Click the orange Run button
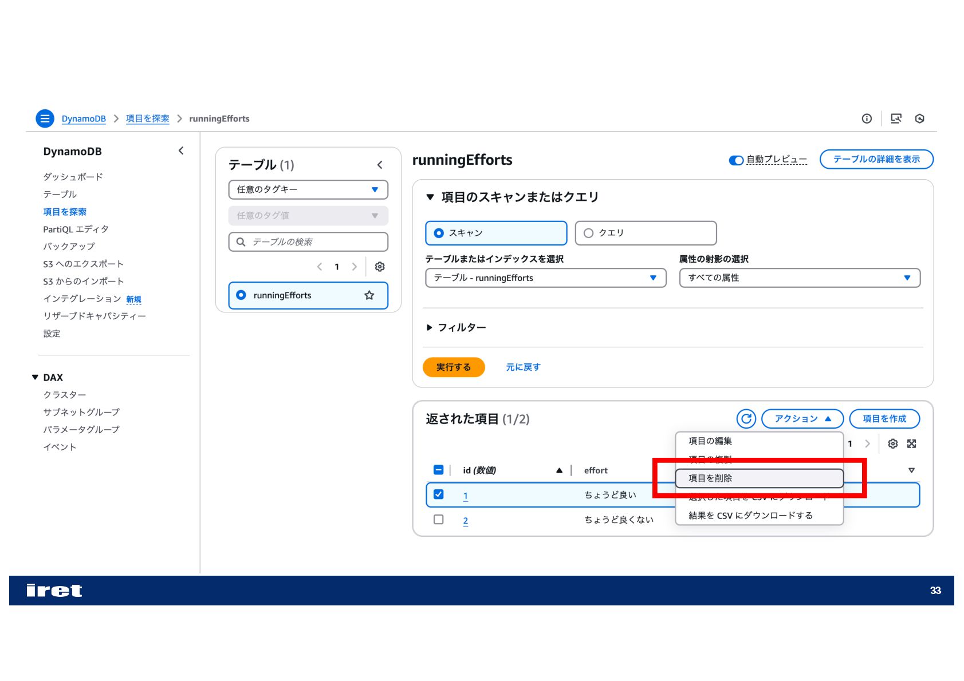Screen dimensions: 964x681 coord(454,367)
